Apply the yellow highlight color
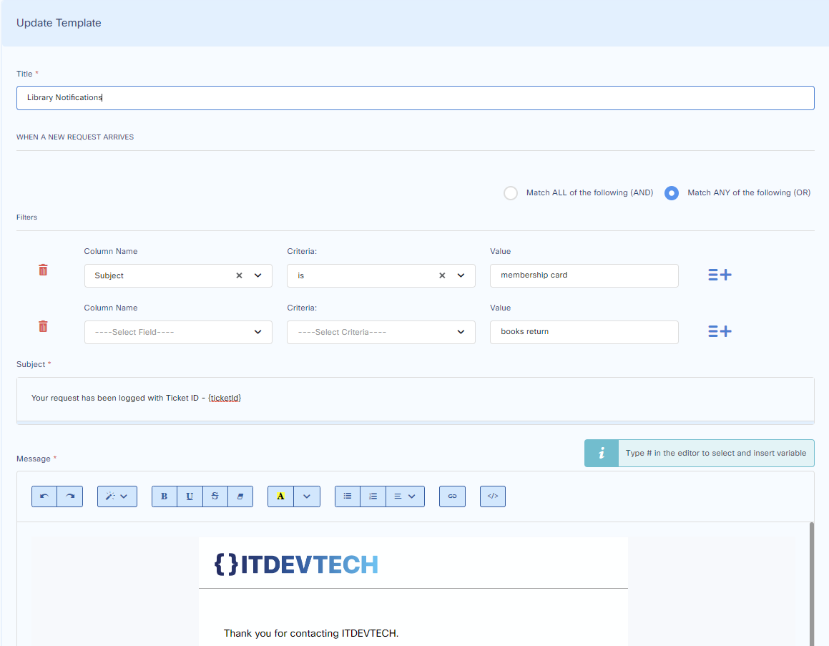This screenshot has width=829, height=646. 280,496
